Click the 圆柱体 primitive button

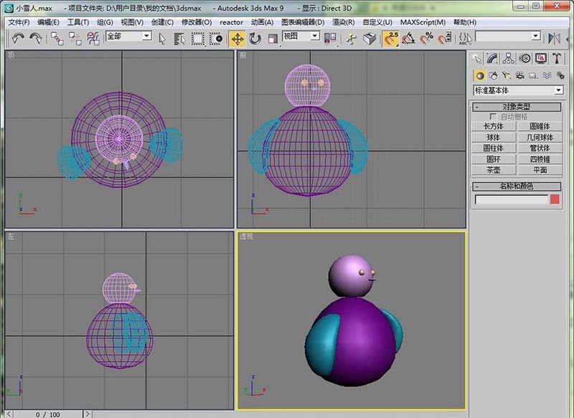click(494, 148)
